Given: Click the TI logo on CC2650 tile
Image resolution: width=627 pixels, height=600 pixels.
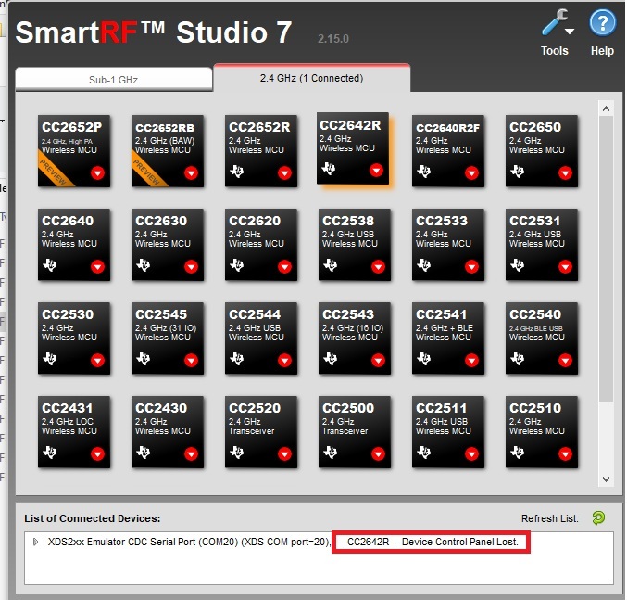Looking at the screenshot, I should (518, 172).
